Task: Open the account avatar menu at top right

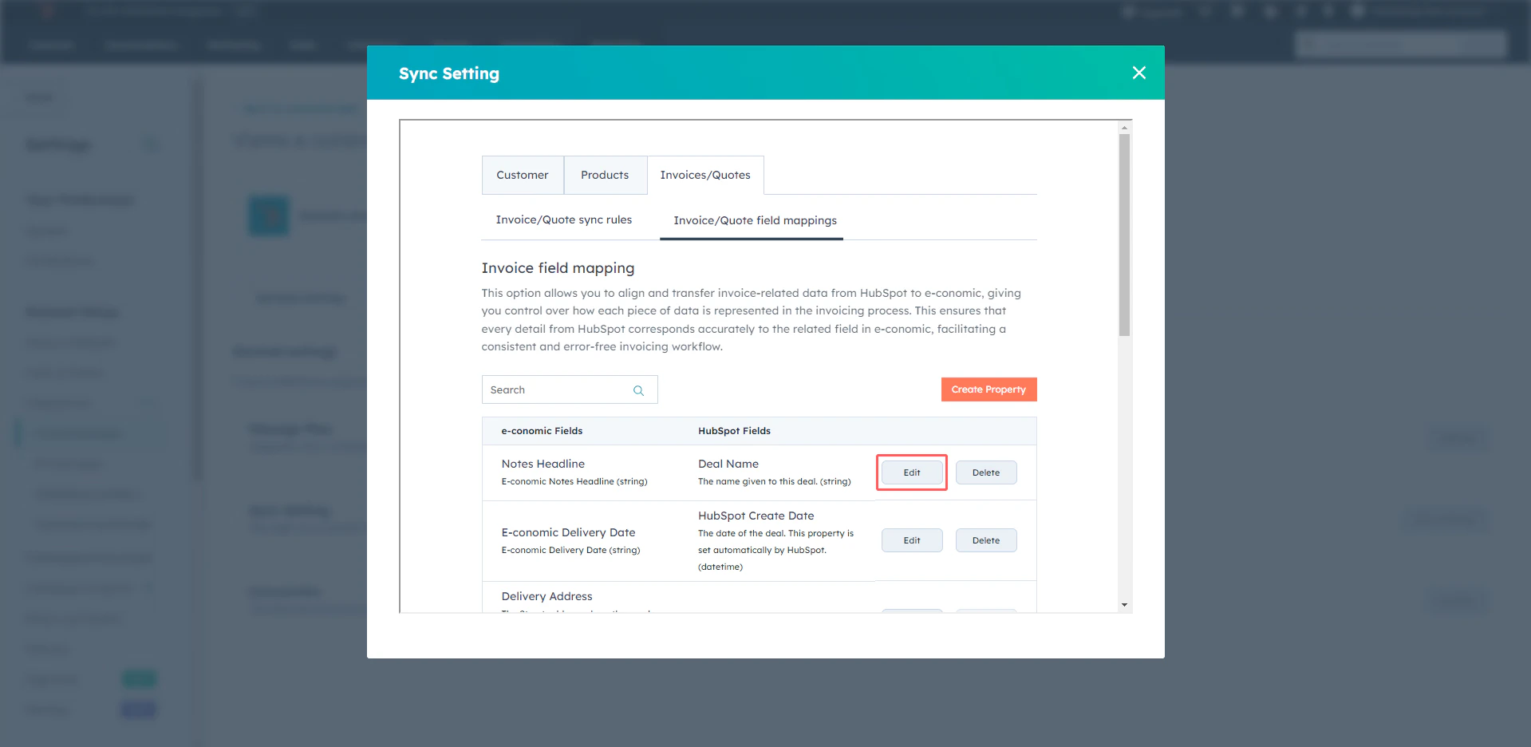Action: 1358,11
